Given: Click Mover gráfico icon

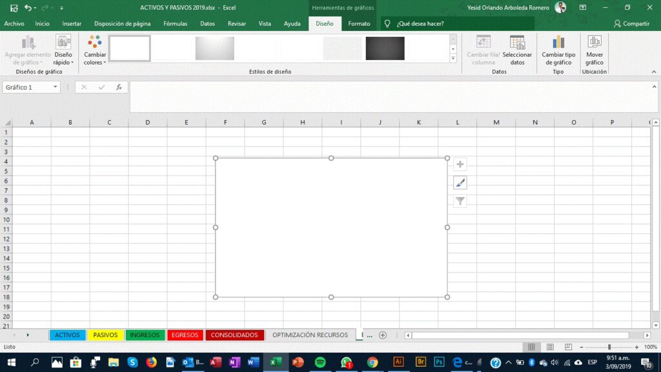Looking at the screenshot, I should pos(594,50).
